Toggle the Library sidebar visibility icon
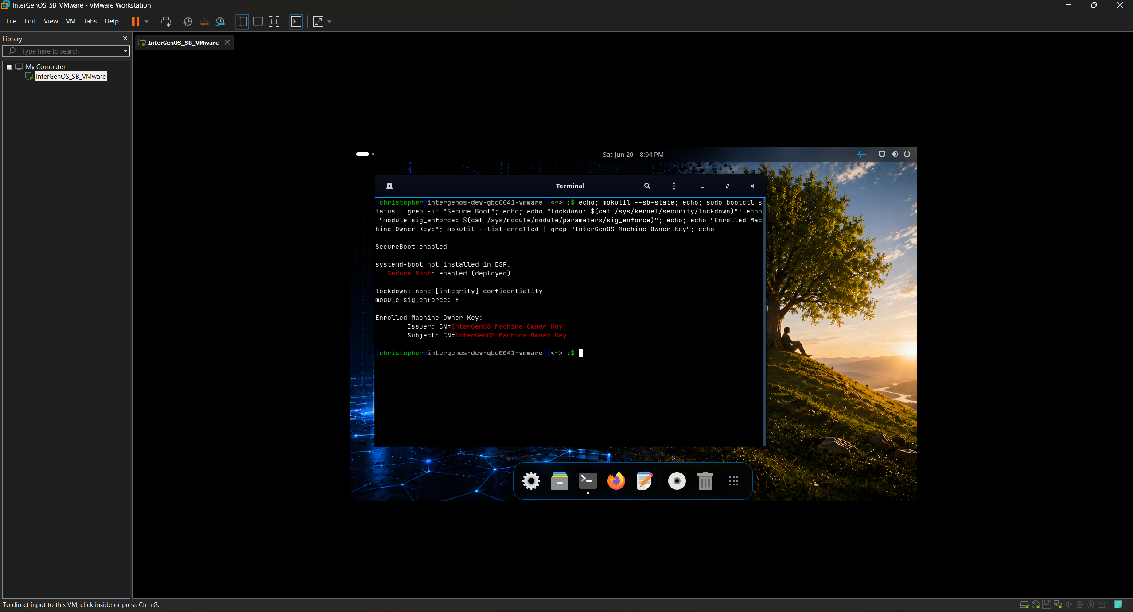The height and width of the screenshot is (612, 1133). click(x=242, y=21)
